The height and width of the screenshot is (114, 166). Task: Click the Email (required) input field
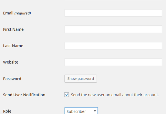tap(113, 13)
